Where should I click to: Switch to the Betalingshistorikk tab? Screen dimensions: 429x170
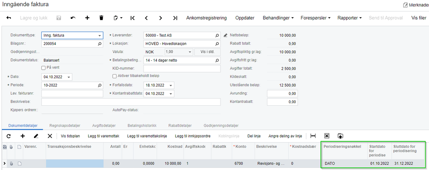[142, 125]
